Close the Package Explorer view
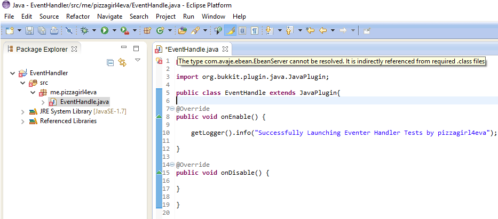This screenshot has width=498, height=219. point(74,49)
